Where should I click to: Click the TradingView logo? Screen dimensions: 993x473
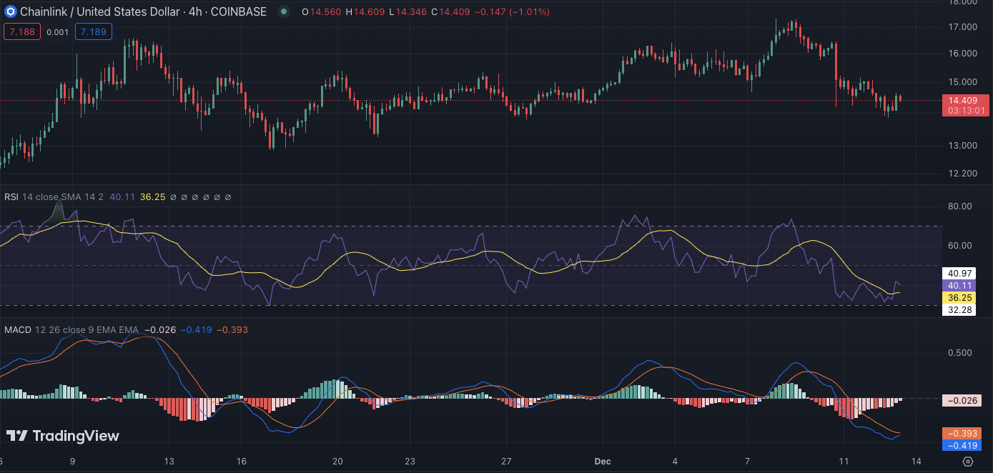63,436
